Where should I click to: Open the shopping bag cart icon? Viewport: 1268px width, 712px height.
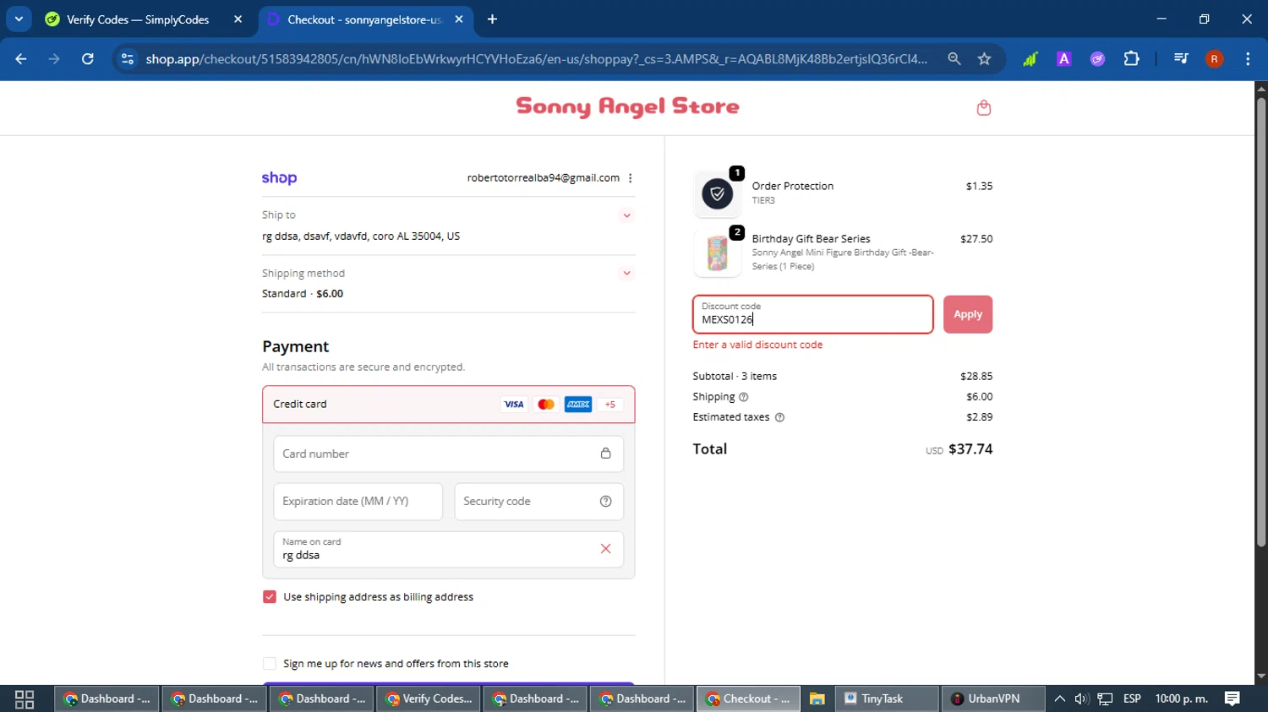pyautogui.click(x=983, y=107)
